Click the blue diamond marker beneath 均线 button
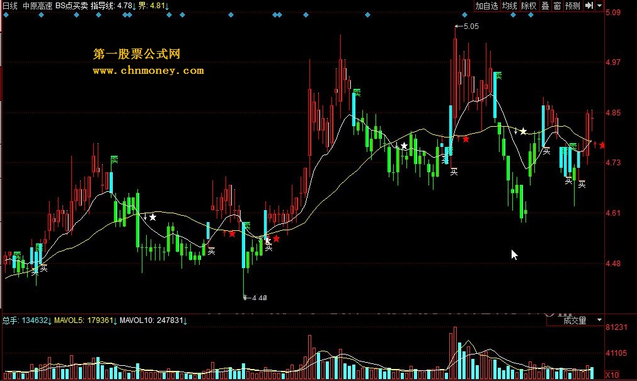This screenshot has height=381, width=637. pos(513,15)
